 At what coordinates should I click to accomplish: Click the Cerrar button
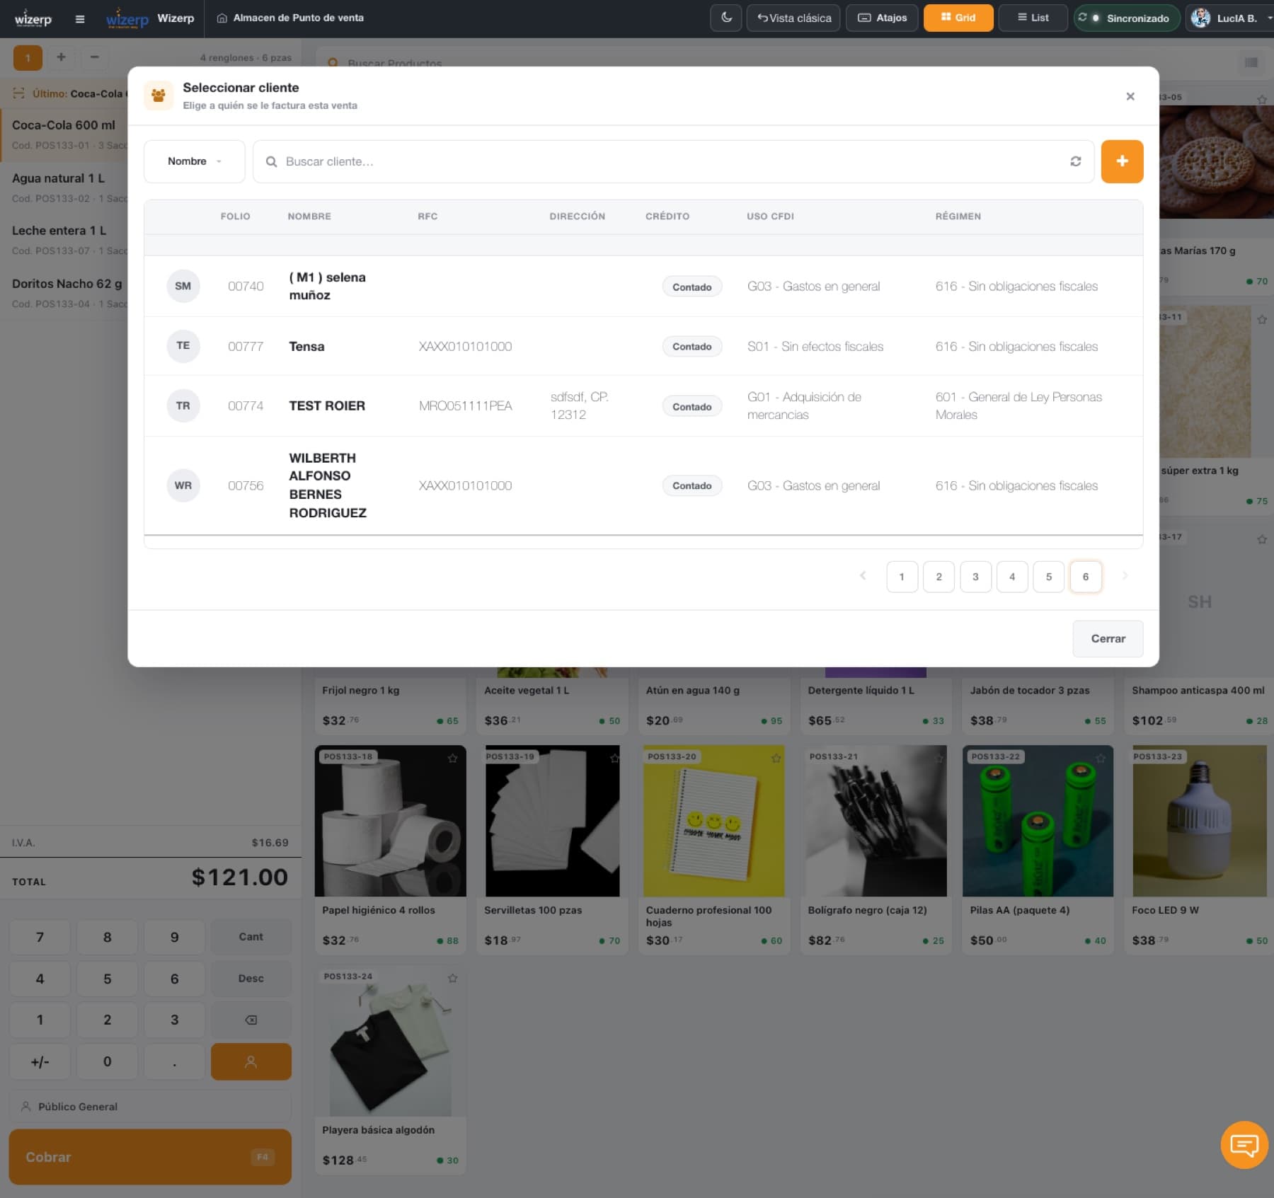click(1108, 638)
